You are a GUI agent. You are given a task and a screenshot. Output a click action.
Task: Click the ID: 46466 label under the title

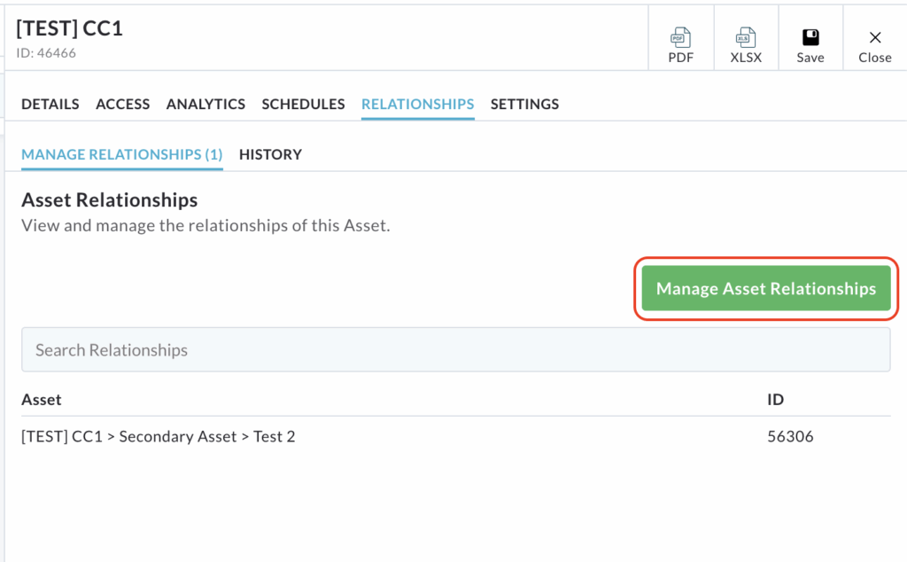click(x=46, y=53)
